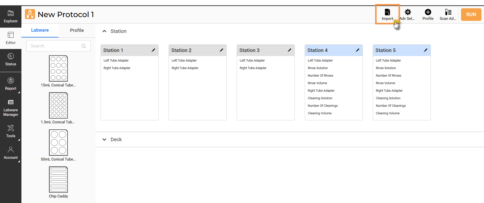This screenshot has width=484, height=203.
Task: Open the Account sidebar menu
Action: [x=11, y=153]
